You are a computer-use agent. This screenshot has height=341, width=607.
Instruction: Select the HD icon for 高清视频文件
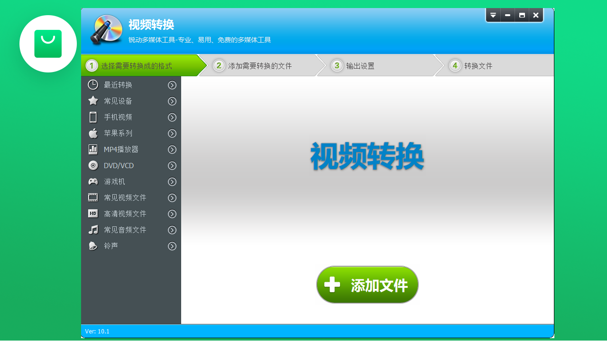pos(93,214)
